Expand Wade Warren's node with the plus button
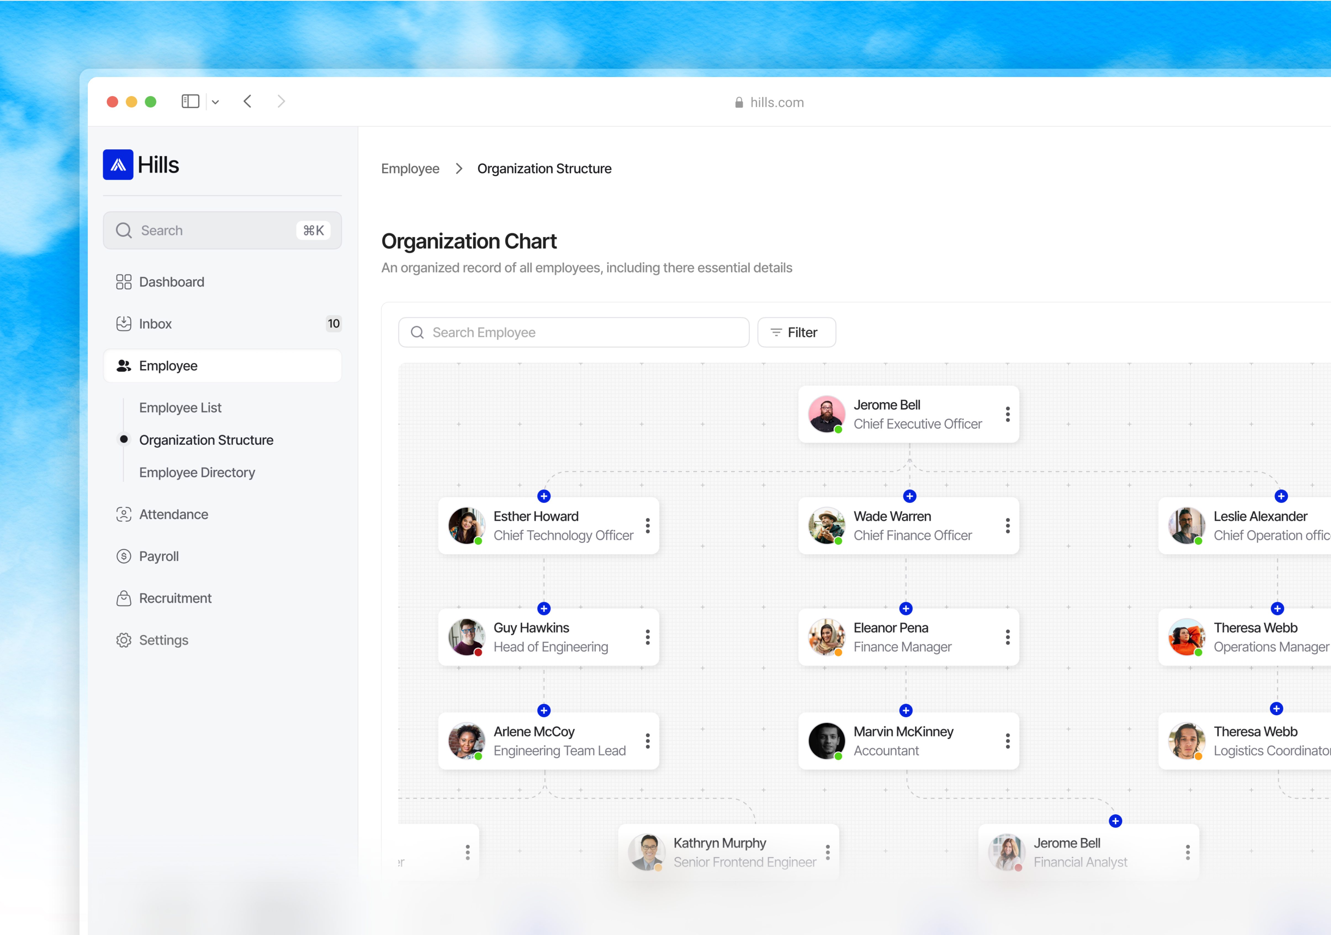Viewport: 1331px width, 935px height. [909, 496]
